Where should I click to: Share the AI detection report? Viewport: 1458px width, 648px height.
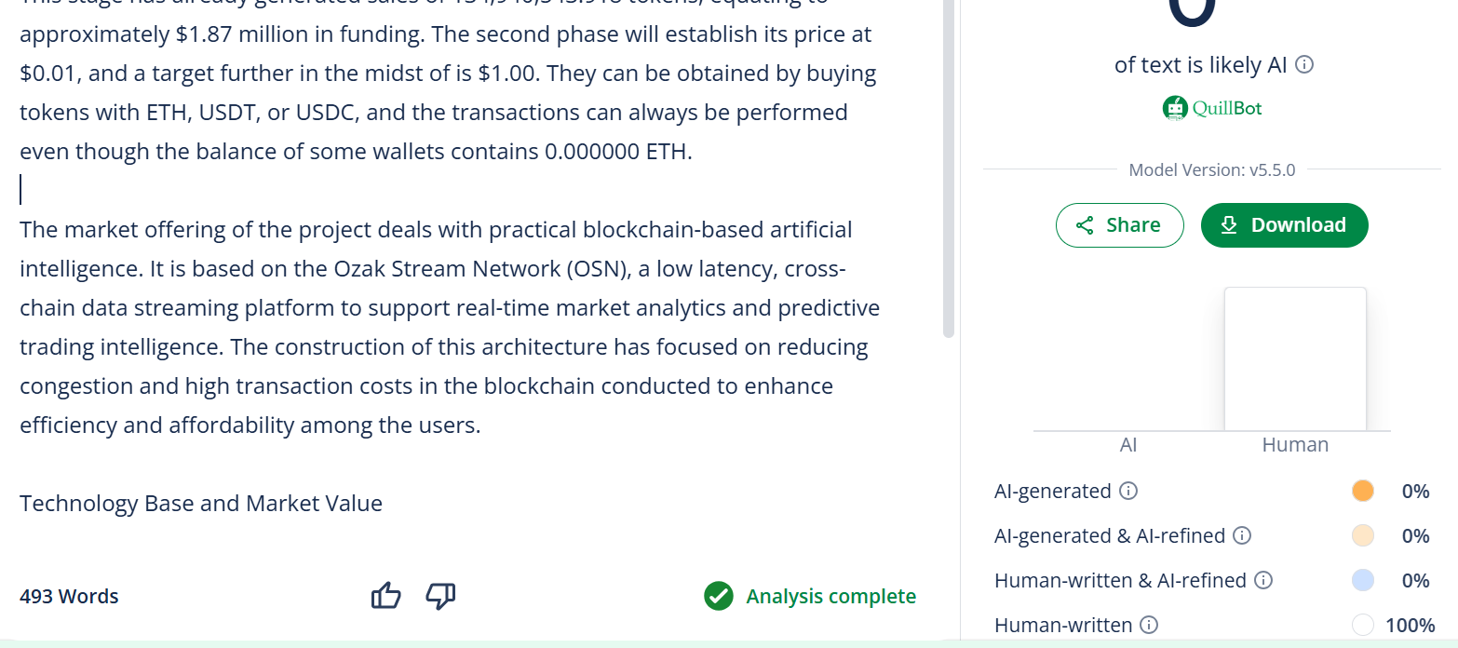pyautogui.click(x=1119, y=225)
